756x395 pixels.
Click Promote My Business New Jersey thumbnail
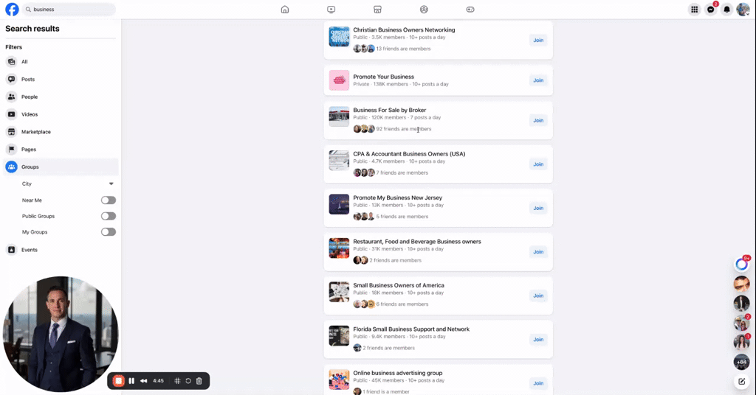point(339,204)
